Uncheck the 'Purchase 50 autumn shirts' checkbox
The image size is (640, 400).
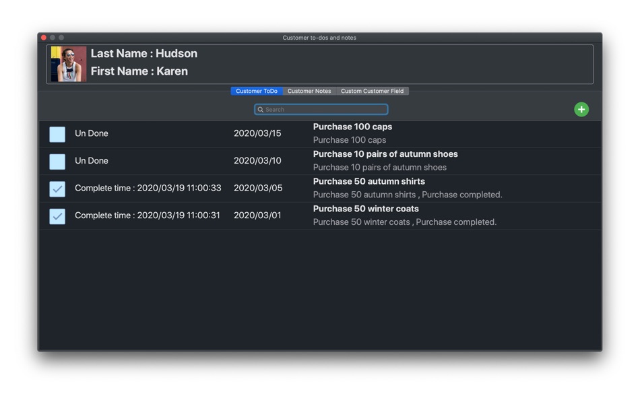coord(57,189)
